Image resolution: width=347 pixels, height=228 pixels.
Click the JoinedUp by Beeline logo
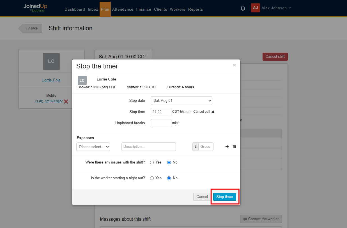[x=35, y=8]
